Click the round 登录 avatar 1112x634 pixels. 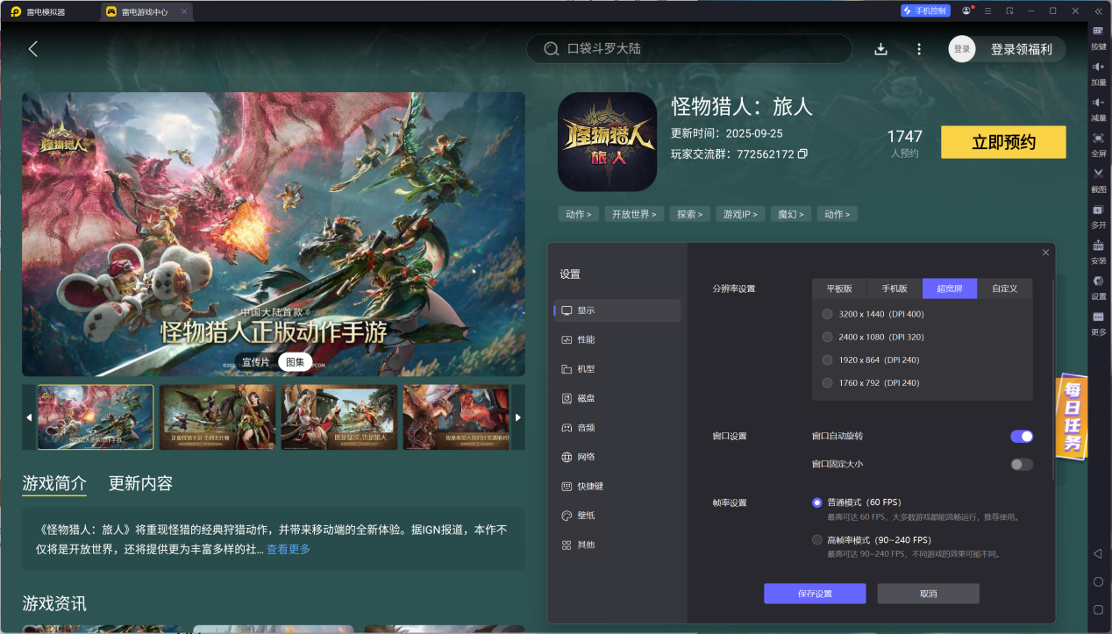click(x=962, y=49)
